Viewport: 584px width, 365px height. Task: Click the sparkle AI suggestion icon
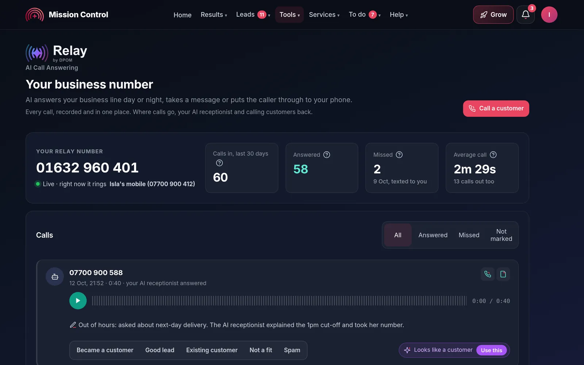[x=407, y=350]
